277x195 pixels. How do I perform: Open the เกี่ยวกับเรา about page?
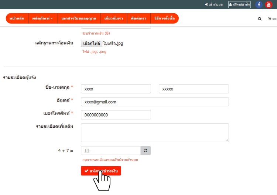(113, 18)
